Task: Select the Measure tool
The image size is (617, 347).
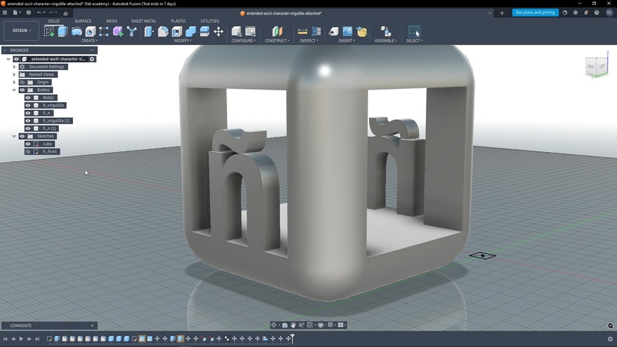Action: [x=303, y=31]
